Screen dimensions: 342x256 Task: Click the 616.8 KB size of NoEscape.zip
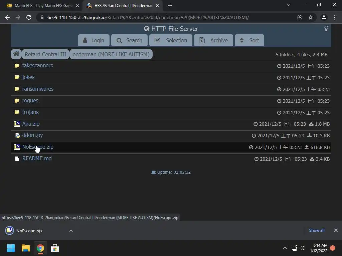pyautogui.click(x=320, y=147)
